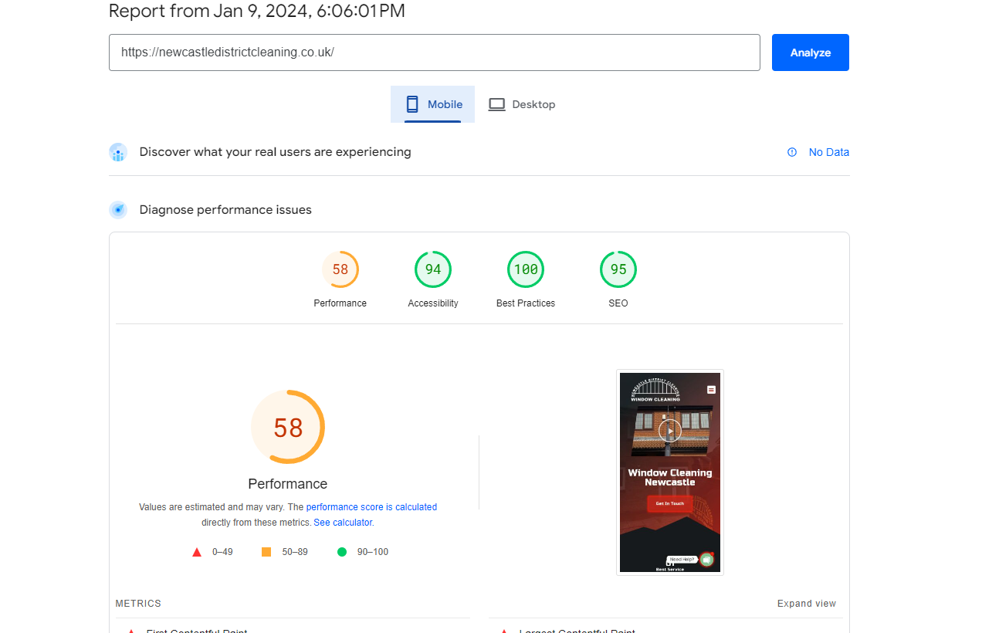The width and height of the screenshot is (982, 633).
Task: Switch to the Desktop tab
Action: click(x=522, y=104)
